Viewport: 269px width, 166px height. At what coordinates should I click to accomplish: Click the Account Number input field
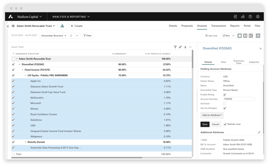click(239, 99)
